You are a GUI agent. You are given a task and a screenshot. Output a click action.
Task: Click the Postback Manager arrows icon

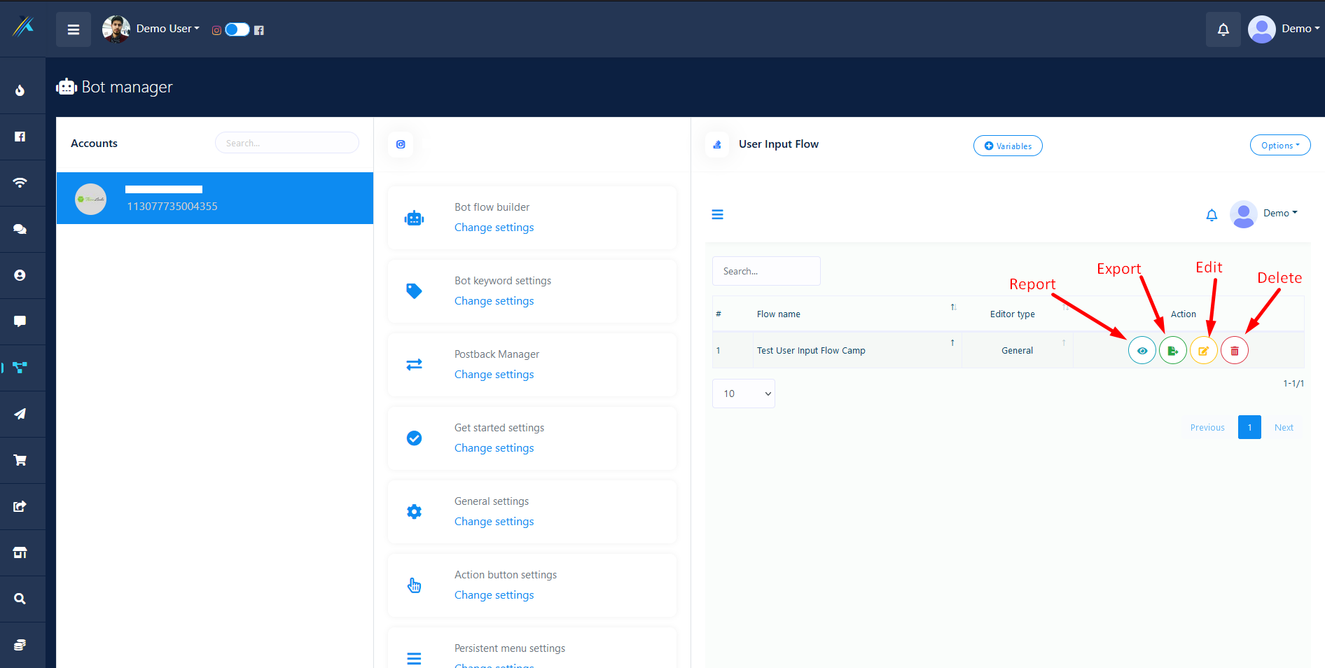415,365
